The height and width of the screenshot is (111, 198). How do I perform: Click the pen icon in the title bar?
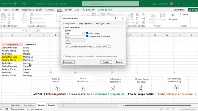[x=179, y=4]
